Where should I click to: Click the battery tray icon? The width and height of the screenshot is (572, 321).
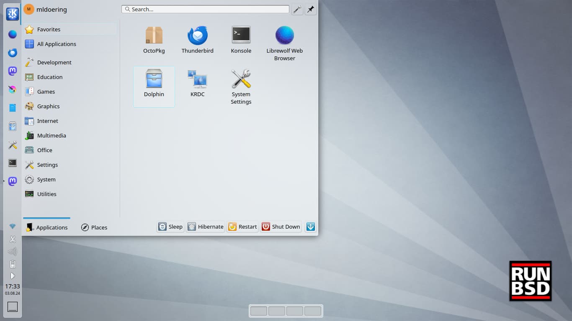pos(13,264)
